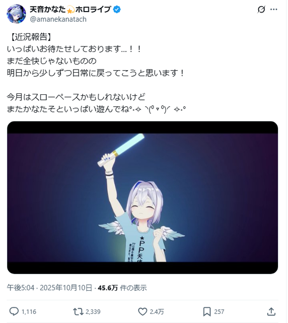Click the 2.4万 likes count

157,312
